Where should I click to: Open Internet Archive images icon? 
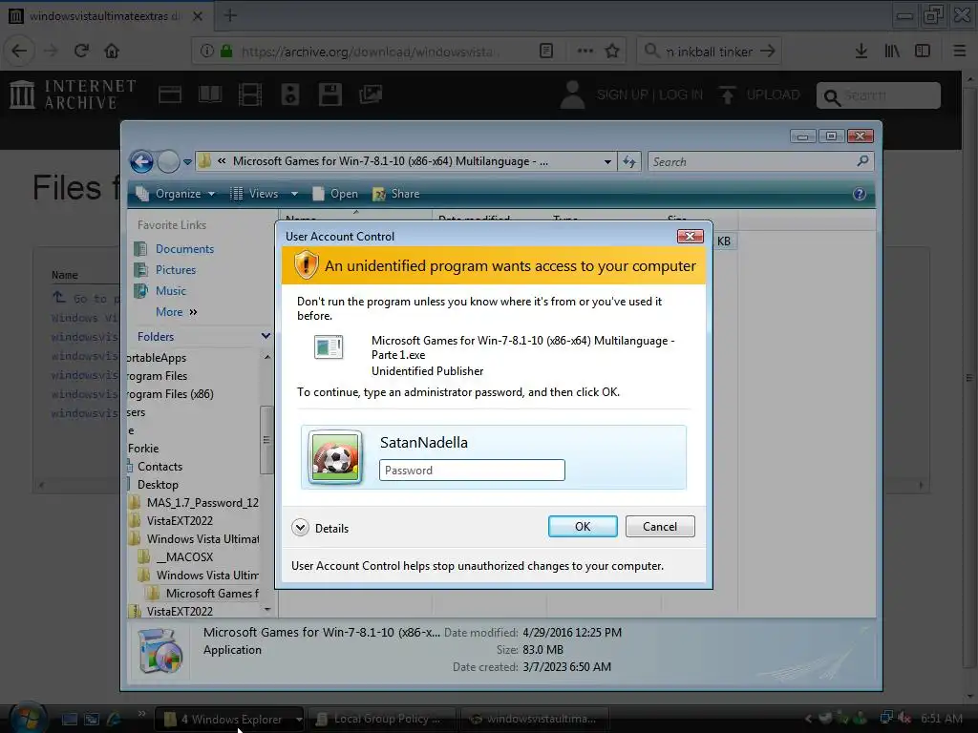(x=371, y=94)
